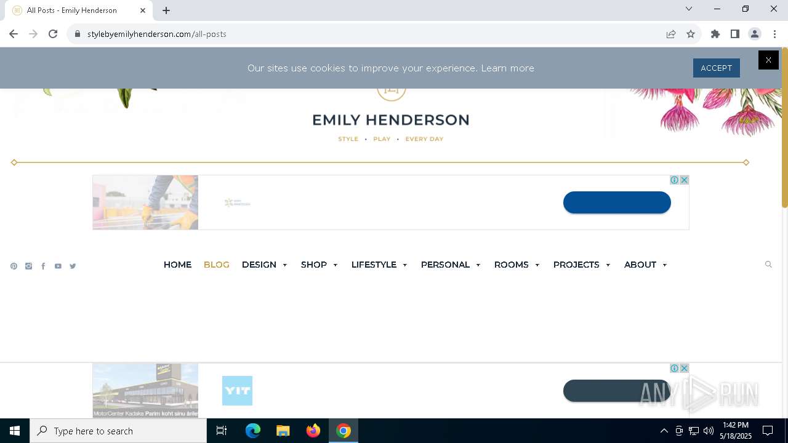Open the YouTube social icon
Image resolution: width=788 pixels, height=443 pixels.
pyautogui.click(x=58, y=266)
